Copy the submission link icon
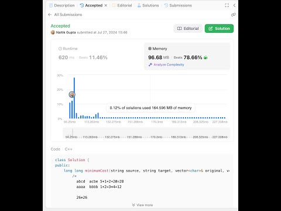This screenshot has height=211, width=281. (234, 15)
